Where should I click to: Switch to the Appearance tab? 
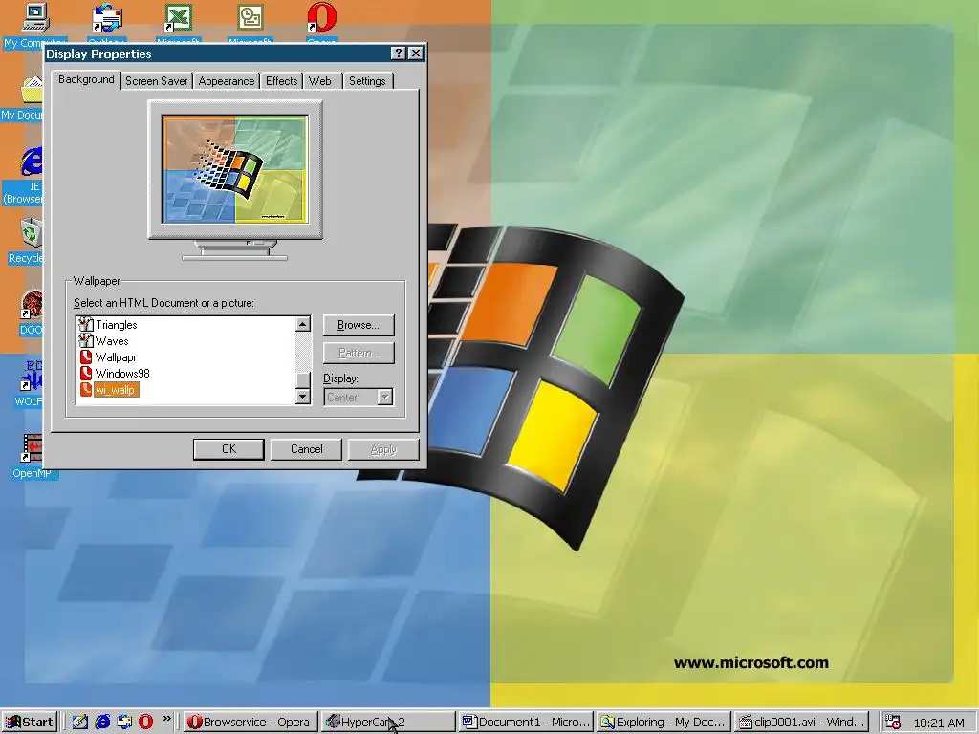click(226, 81)
